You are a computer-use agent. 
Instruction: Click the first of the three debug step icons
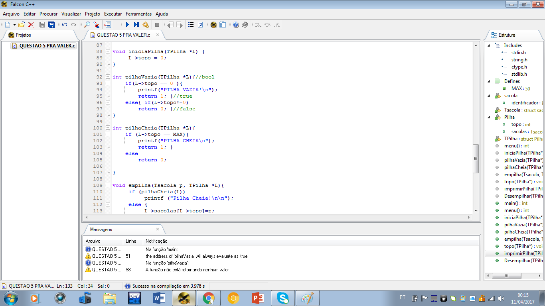point(258,25)
